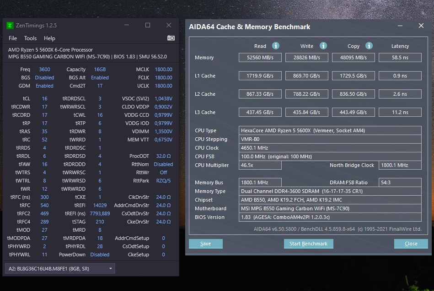Click the DRAM:FSB Ratio 54:3 field

(400, 182)
